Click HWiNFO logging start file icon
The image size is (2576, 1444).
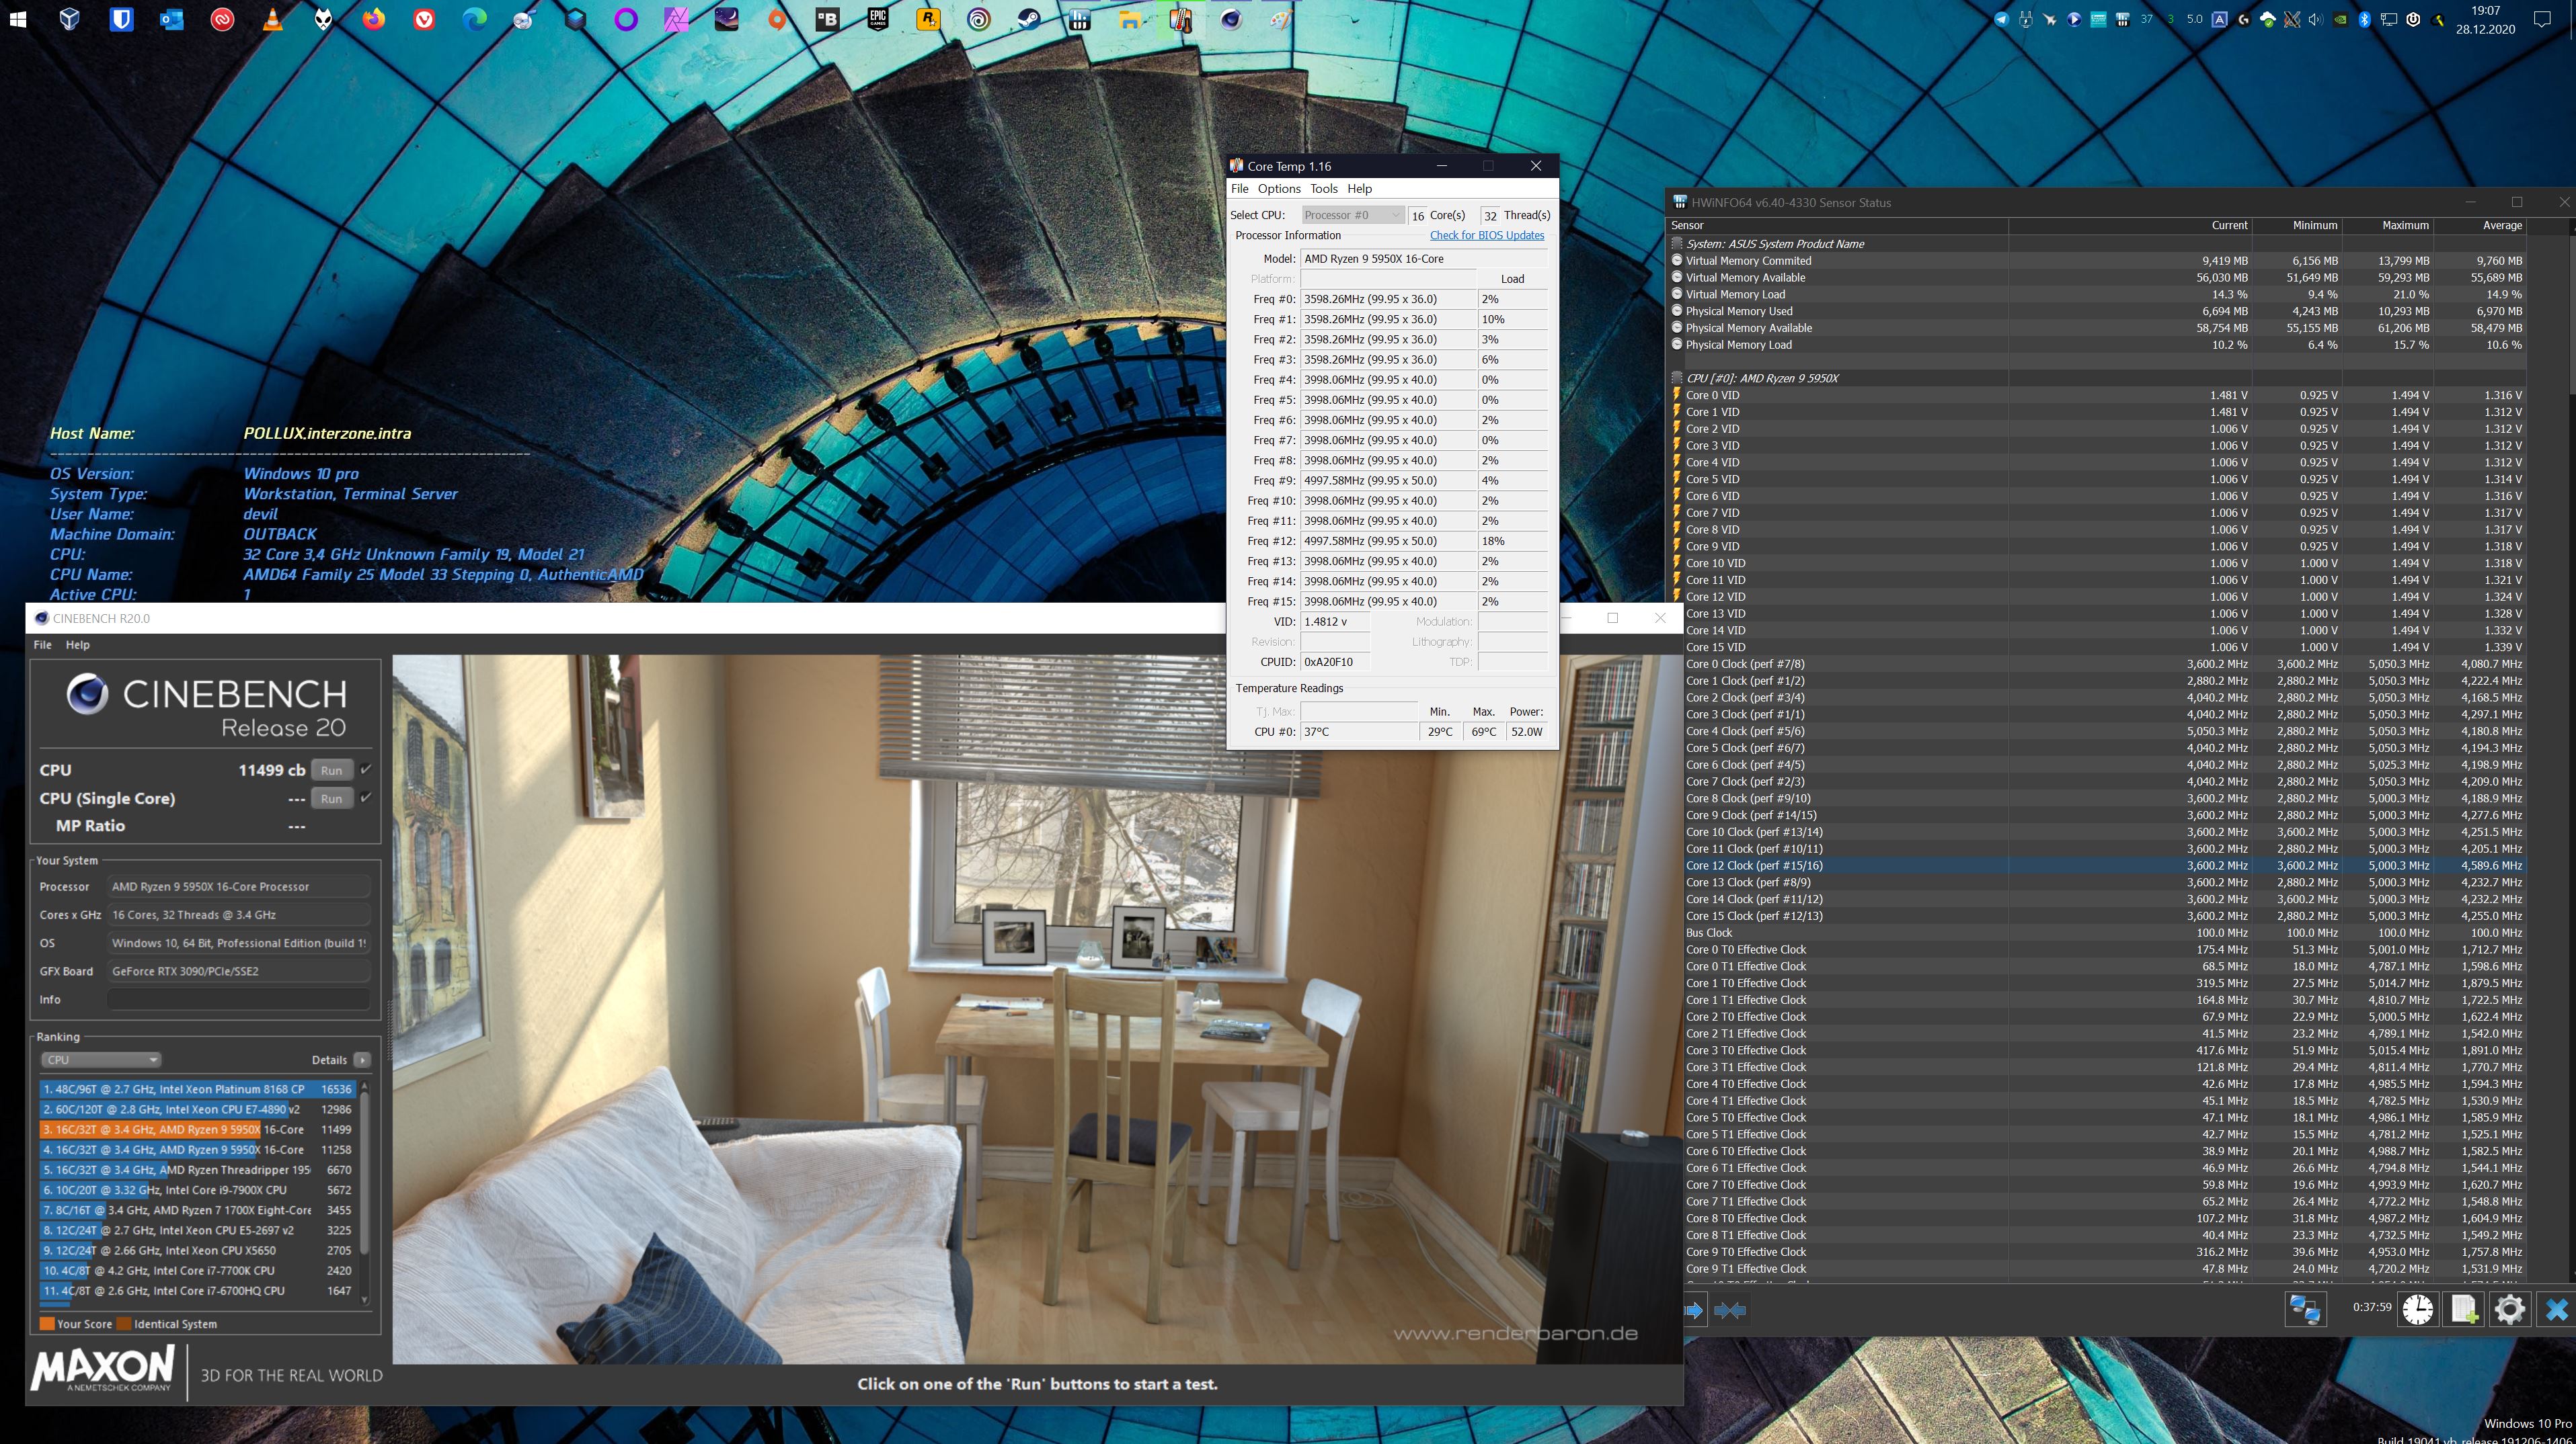pyautogui.click(x=2464, y=1309)
